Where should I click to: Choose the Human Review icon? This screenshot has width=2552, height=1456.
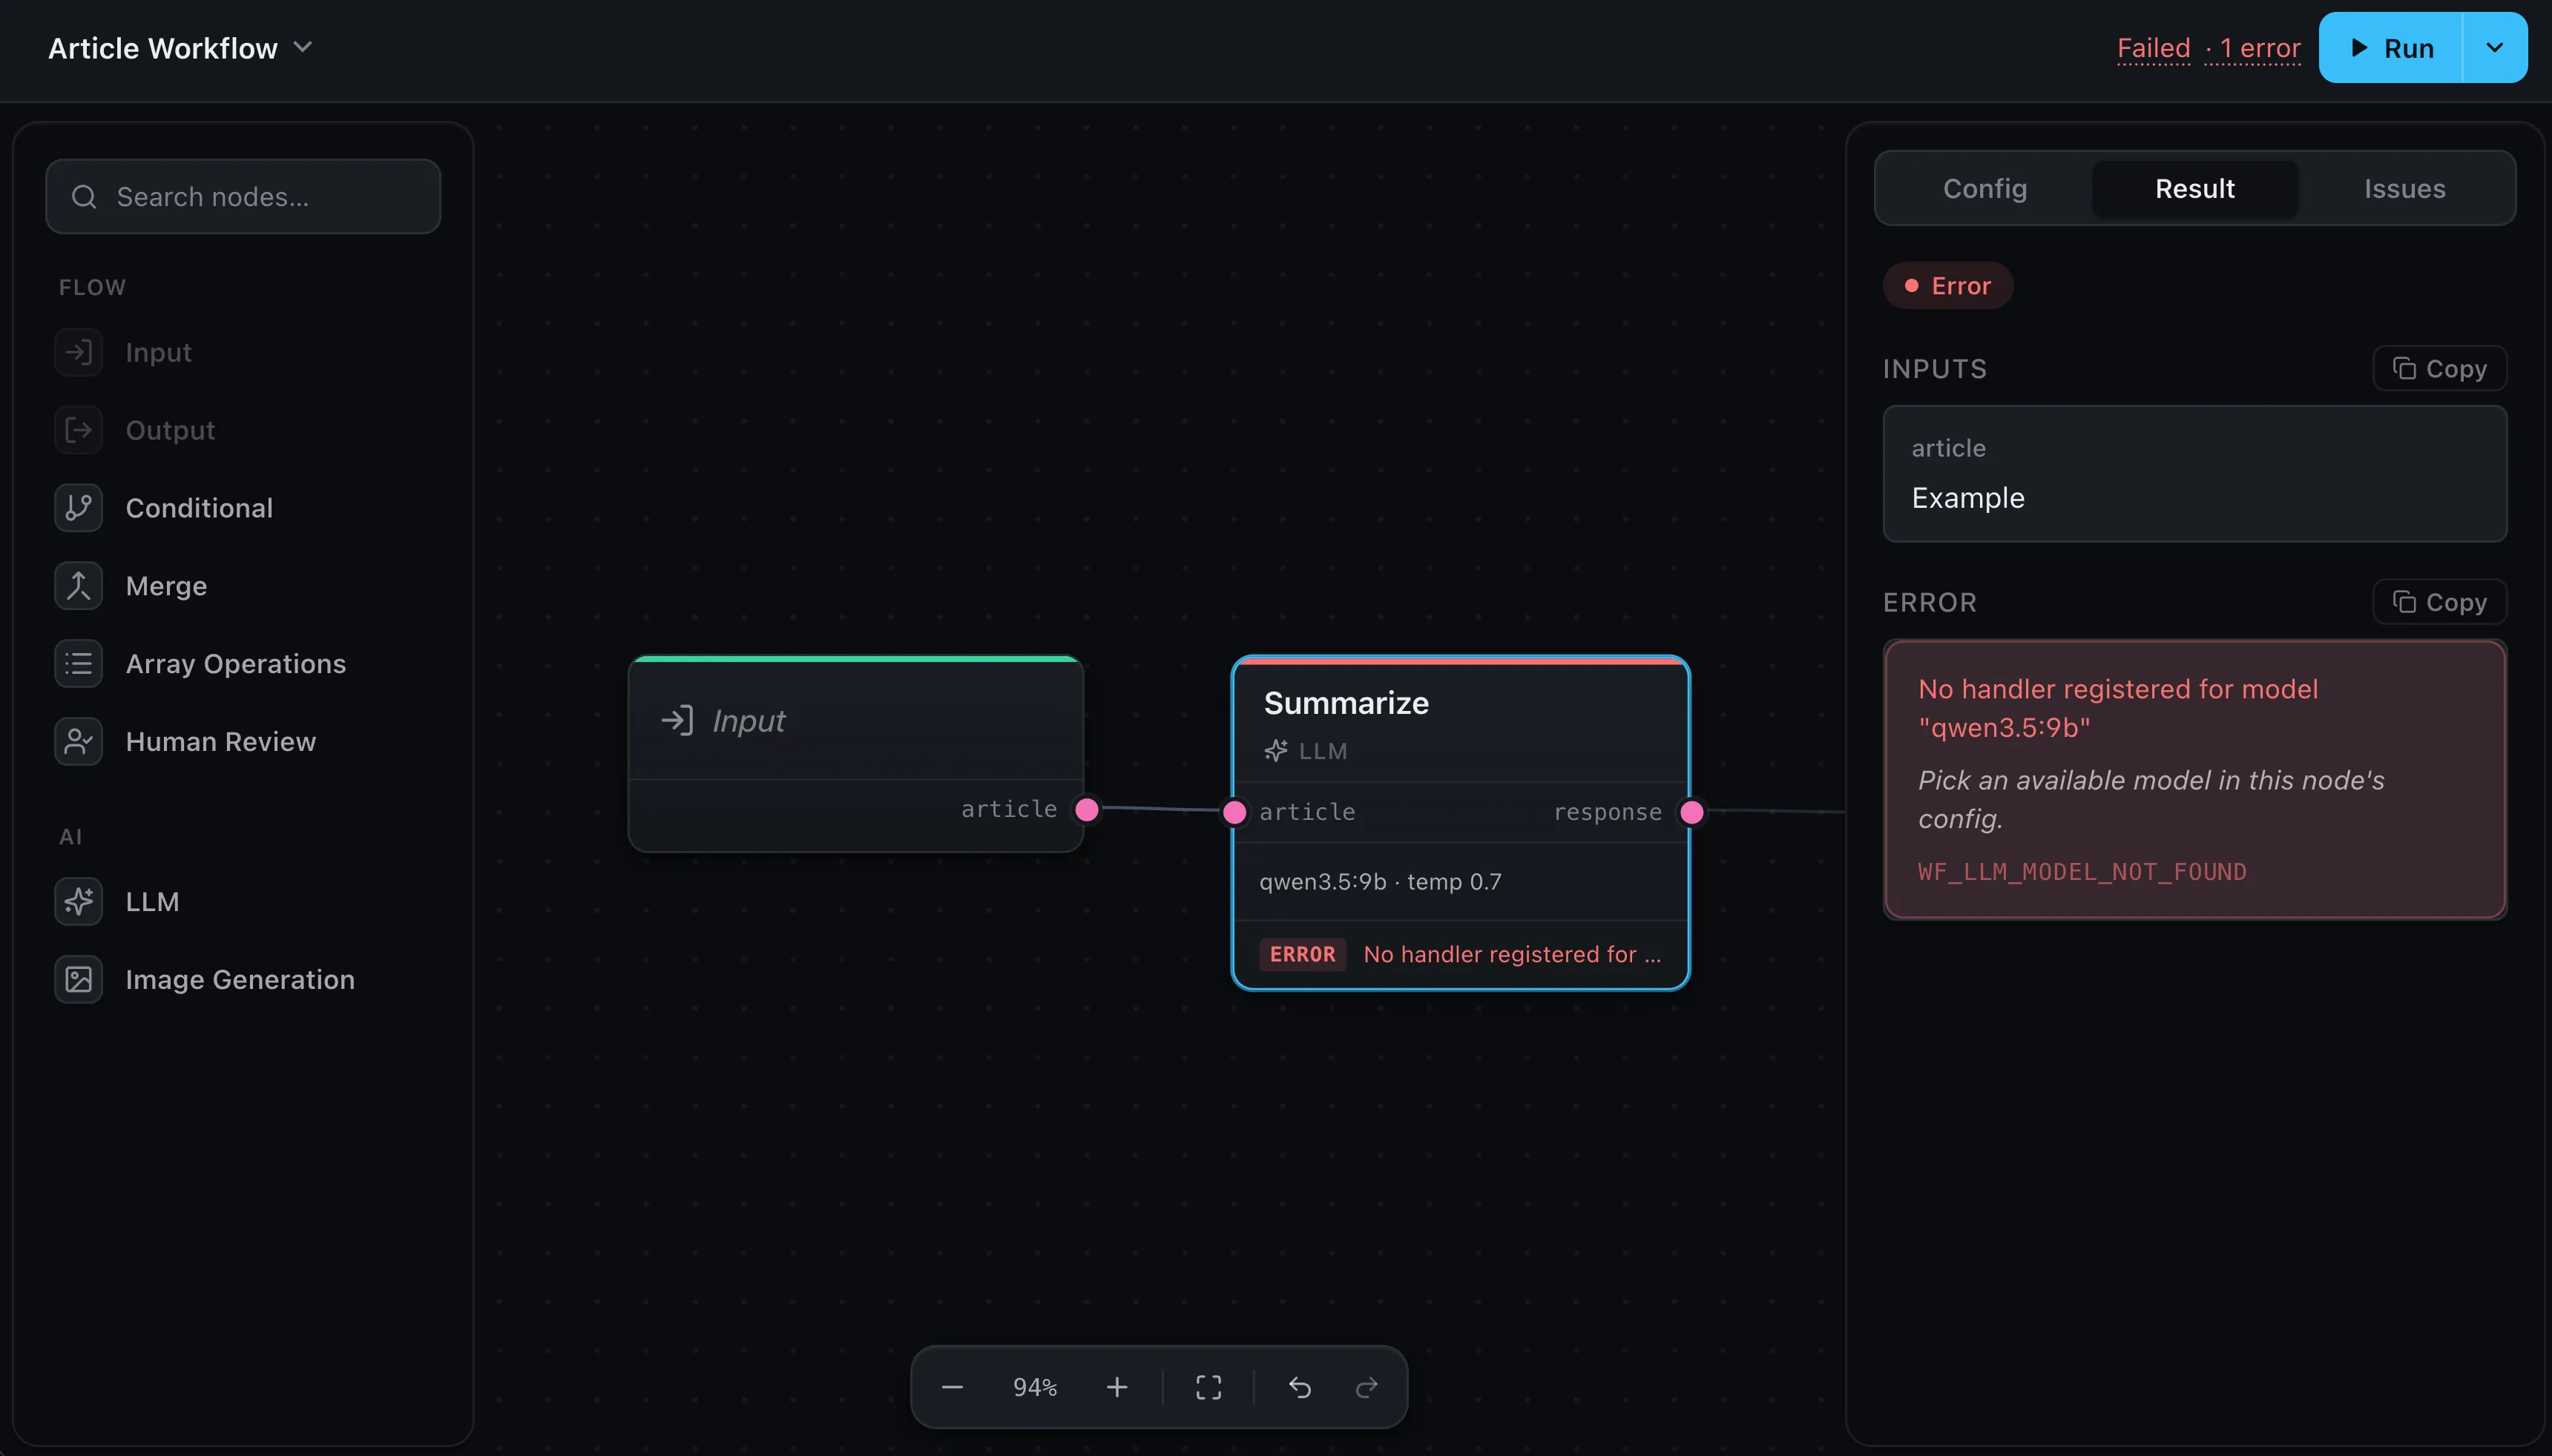click(78, 742)
